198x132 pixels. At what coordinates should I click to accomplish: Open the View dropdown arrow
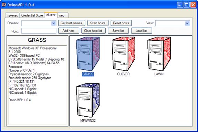(187, 23)
